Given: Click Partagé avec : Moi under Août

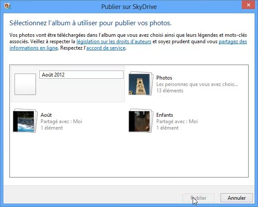Looking at the screenshot, I should 61,121.
